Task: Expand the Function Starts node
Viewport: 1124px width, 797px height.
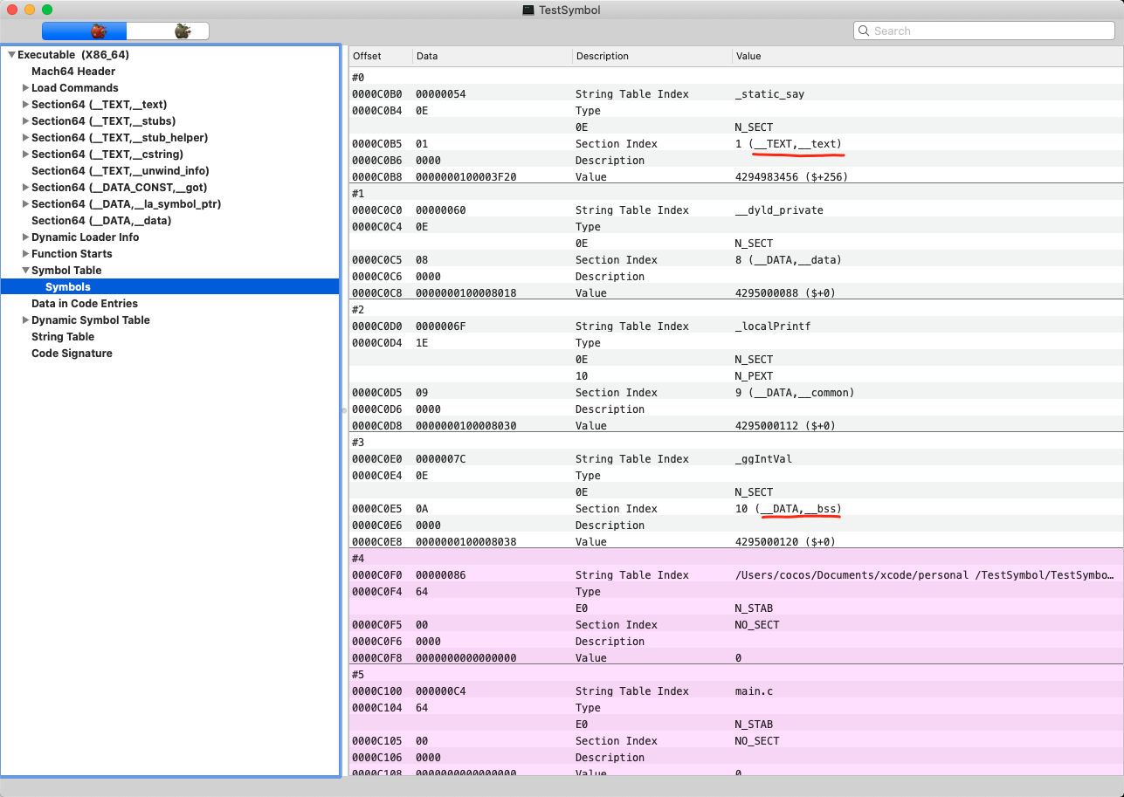Action: click(x=25, y=254)
